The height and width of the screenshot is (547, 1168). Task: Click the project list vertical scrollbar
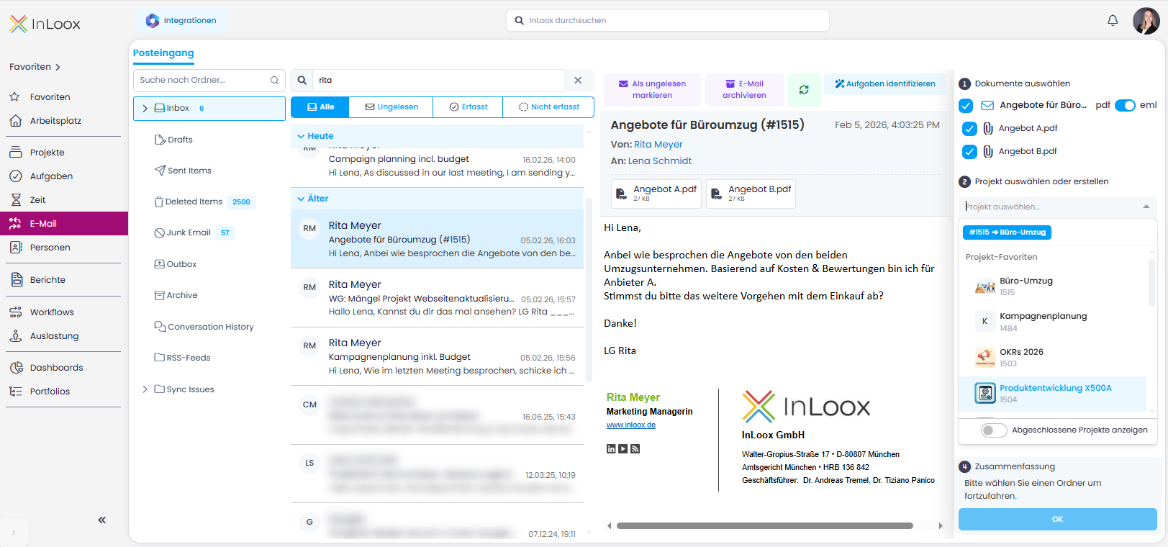(1151, 282)
